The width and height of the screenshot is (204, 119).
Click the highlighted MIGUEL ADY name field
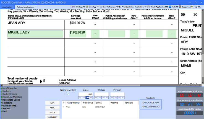coord(35,34)
